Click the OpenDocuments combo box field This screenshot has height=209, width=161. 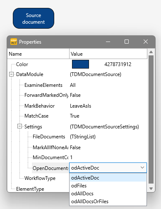pos(108,168)
